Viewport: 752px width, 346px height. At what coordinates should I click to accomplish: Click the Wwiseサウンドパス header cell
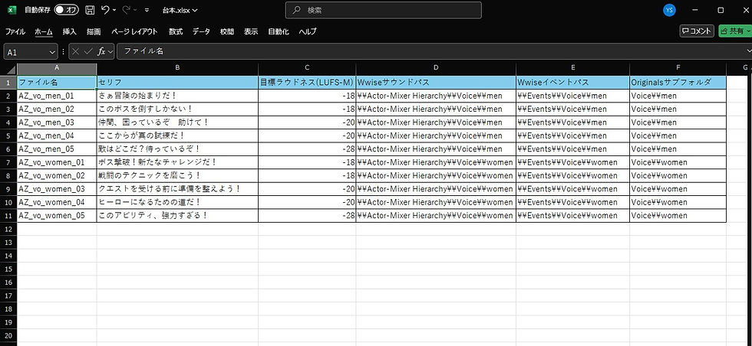click(x=436, y=83)
